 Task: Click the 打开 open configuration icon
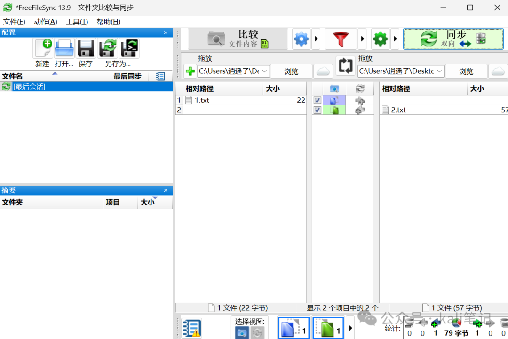pos(64,48)
